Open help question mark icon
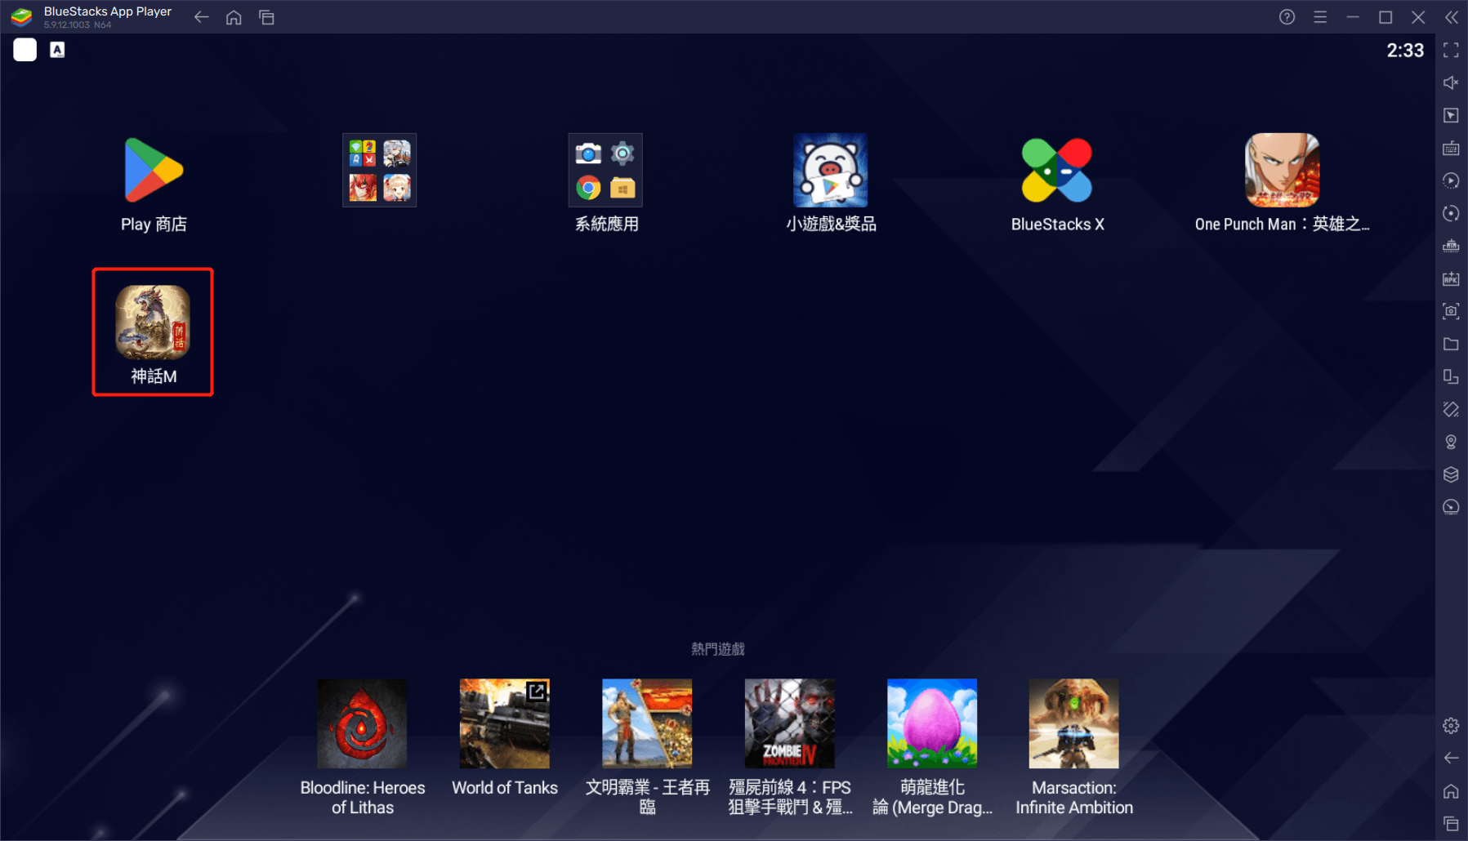The image size is (1468, 841). (1287, 17)
